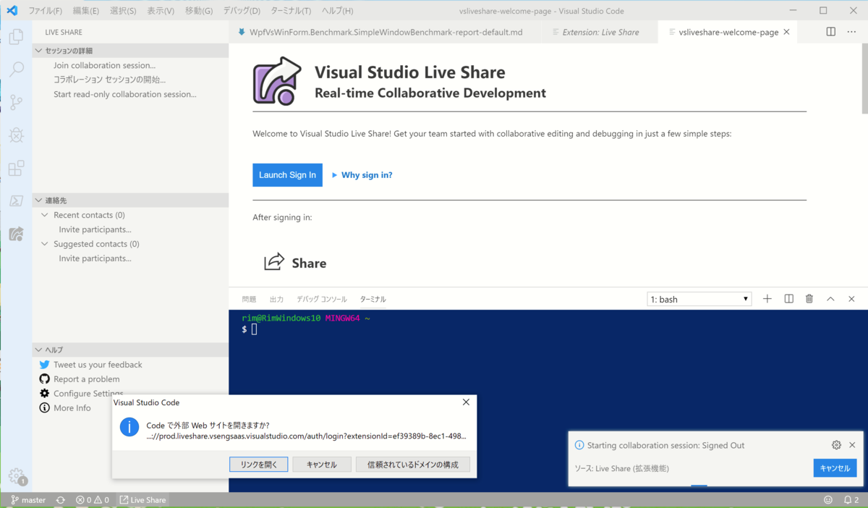
Task: Open the Extensions view icon
Action: tap(16, 168)
